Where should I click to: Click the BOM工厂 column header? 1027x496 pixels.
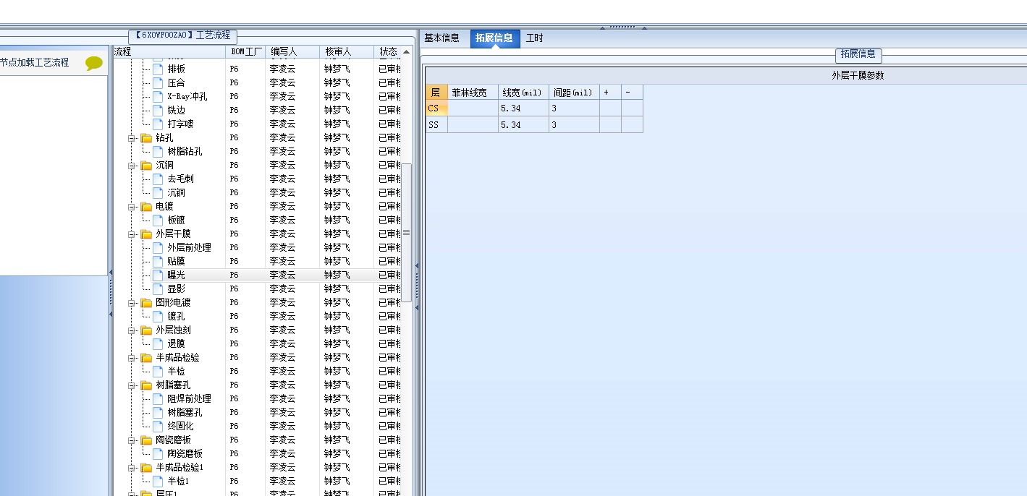click(x=245, y=52)
